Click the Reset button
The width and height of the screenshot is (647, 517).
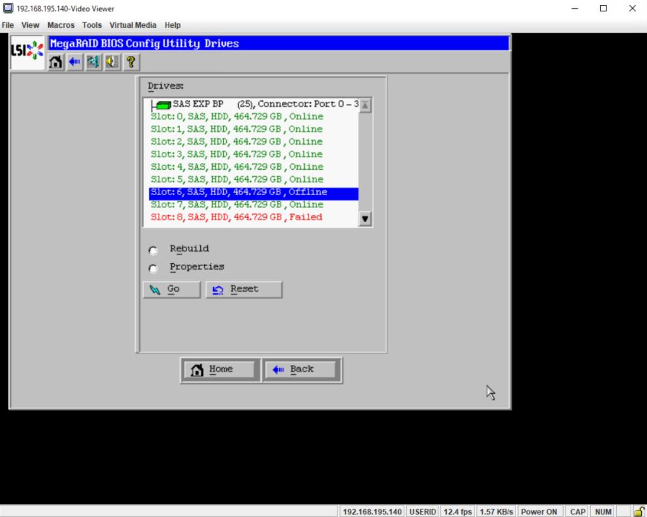[x=244, y=289]
